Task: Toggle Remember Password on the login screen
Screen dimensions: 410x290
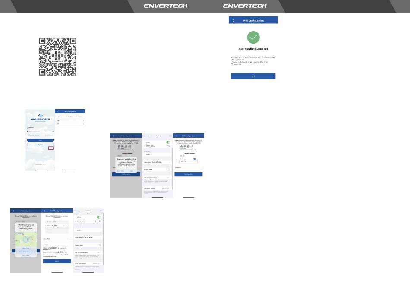Action: 34,135
